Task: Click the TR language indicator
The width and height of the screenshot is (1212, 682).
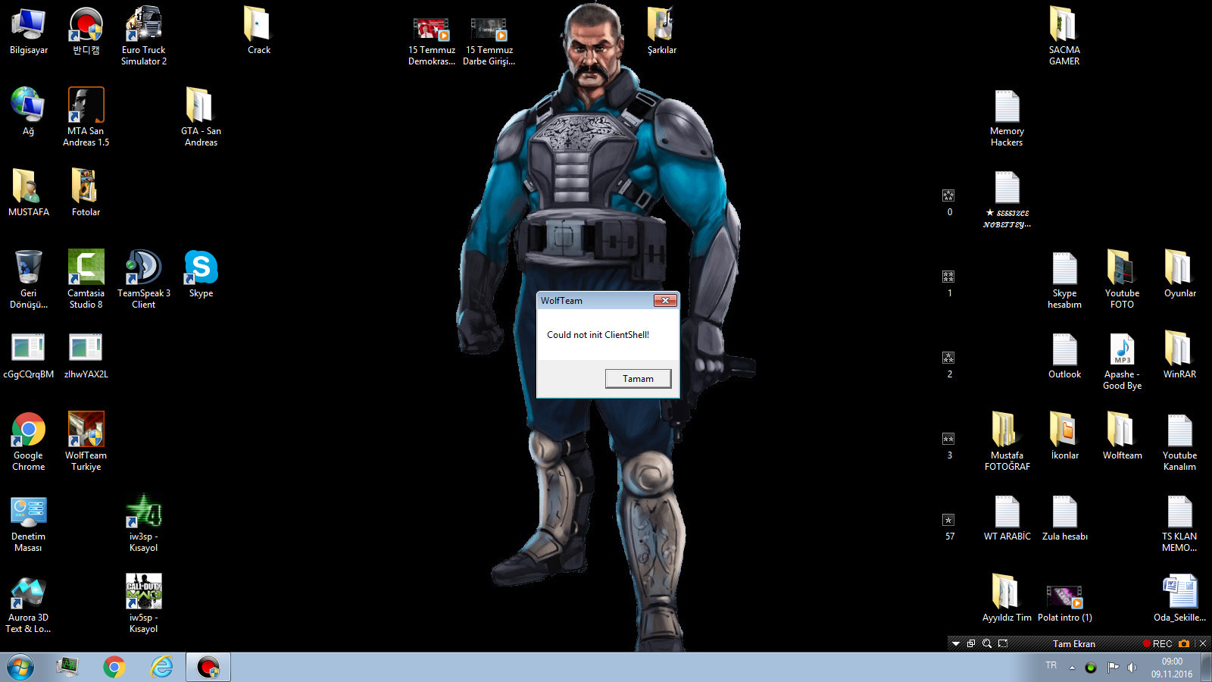Action: pos(1051,665)
